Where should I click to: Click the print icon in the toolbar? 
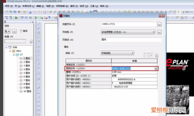click(19, 12)
